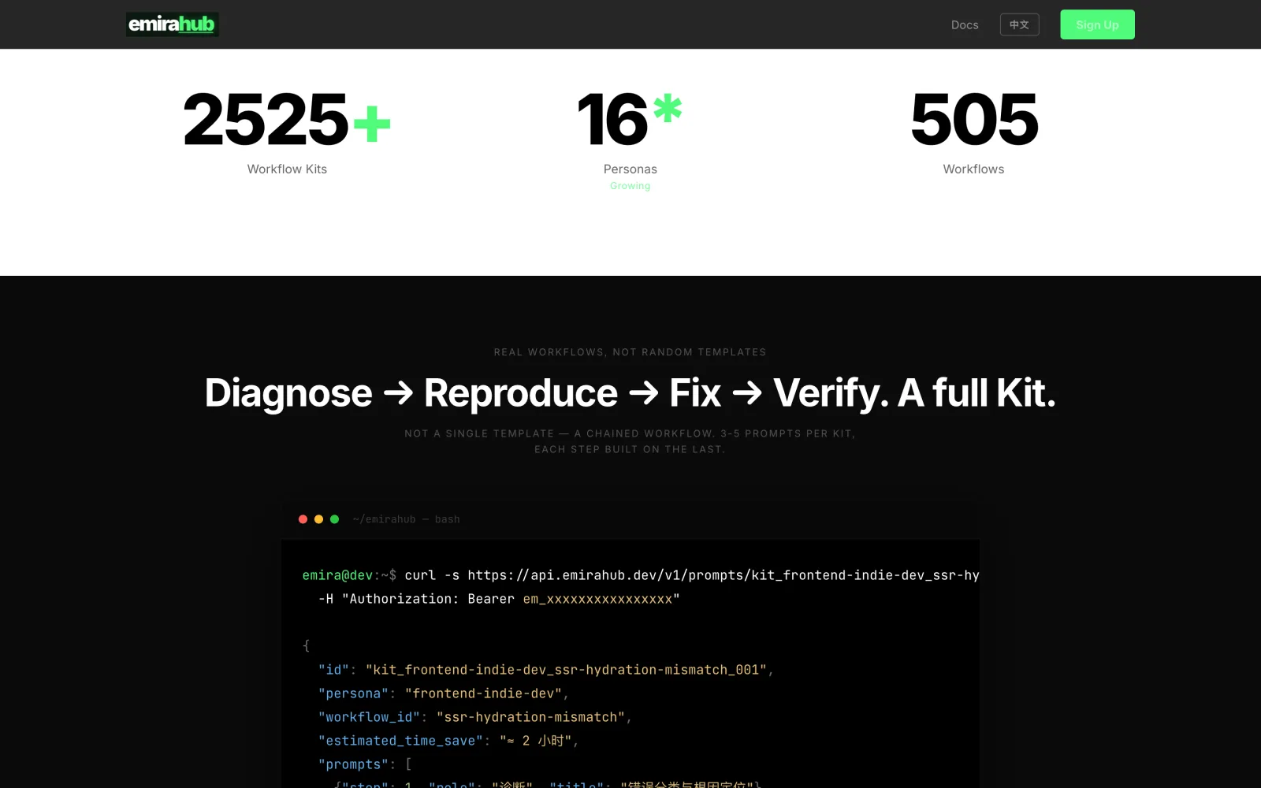Image resolution: width=1261 pixels, height=788 pixels.
Task: Click the "prompts" JSON key
Action: pyautogui.click(x=353, y=764)
